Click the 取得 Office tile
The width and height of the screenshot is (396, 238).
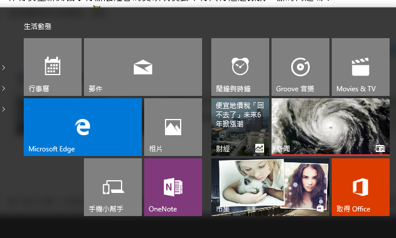tap(361, 187)
